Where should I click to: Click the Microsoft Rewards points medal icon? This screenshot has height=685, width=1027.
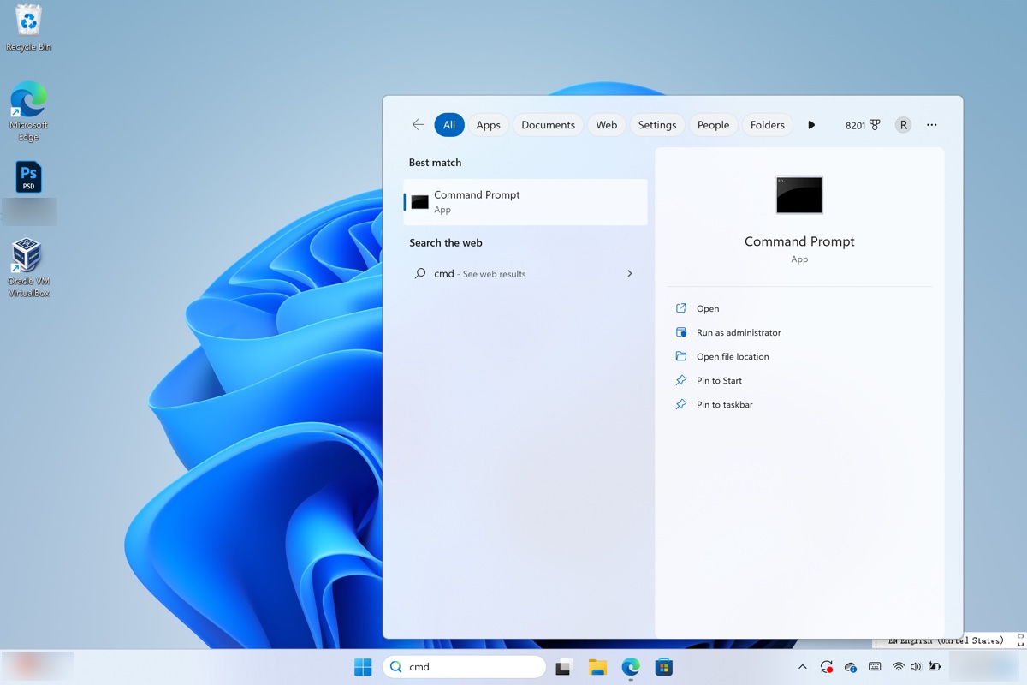tap(873, 124)
